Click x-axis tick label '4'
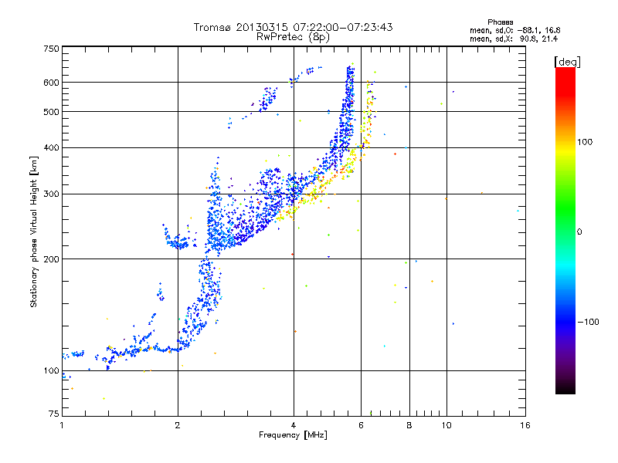The height and width of the screenshot is (463, 618). (x=294, y=425)
